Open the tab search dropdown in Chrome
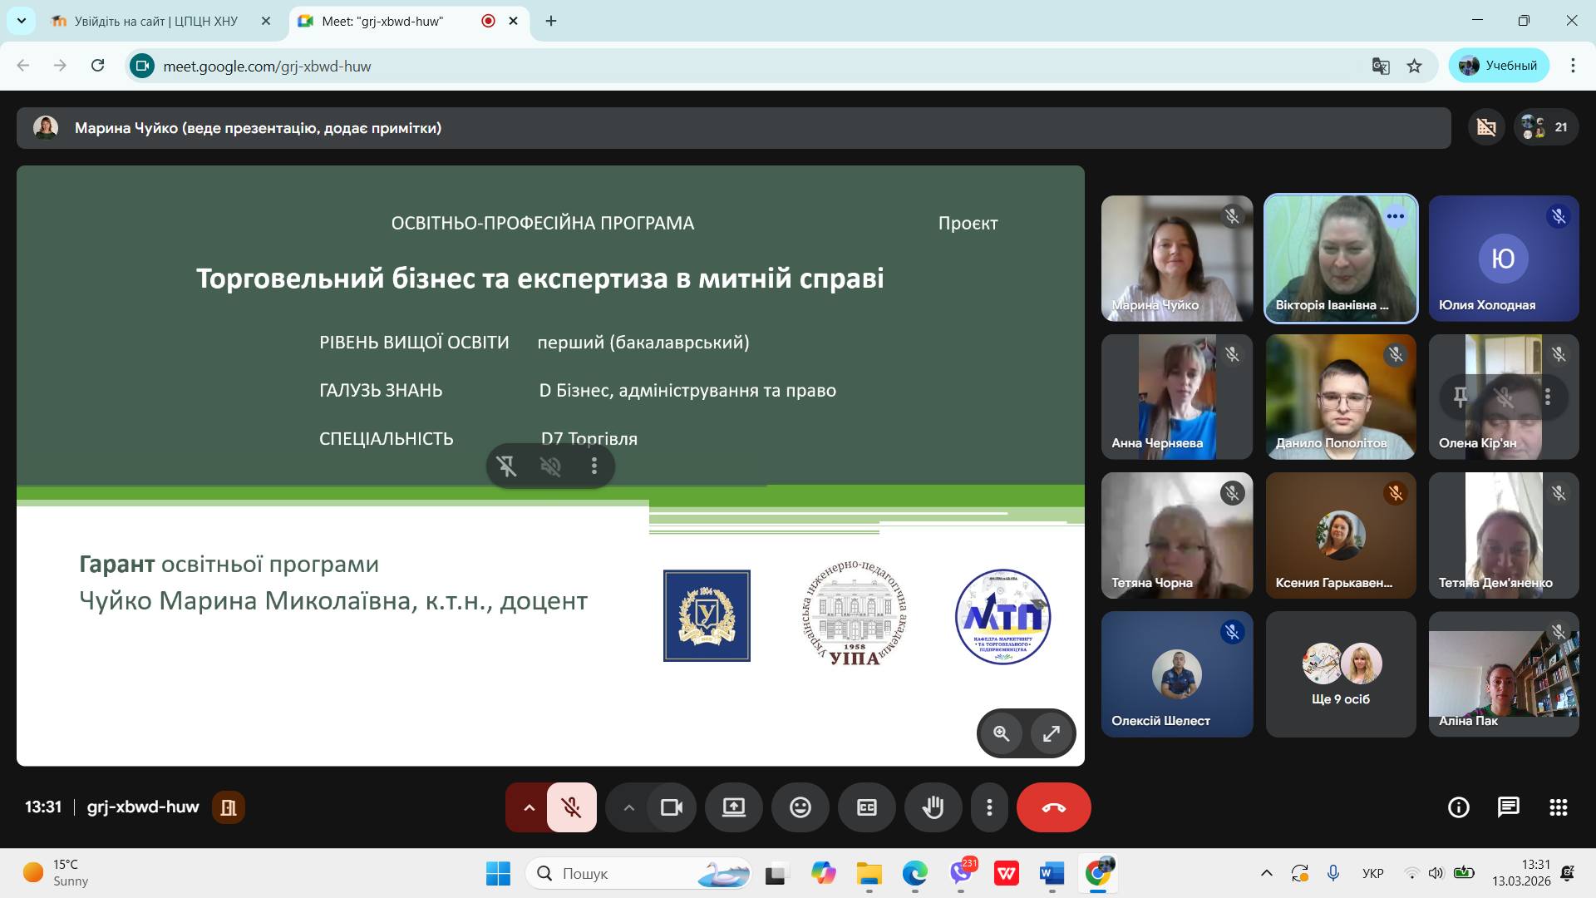1596x898 pixels. click(x=21, y=21)
